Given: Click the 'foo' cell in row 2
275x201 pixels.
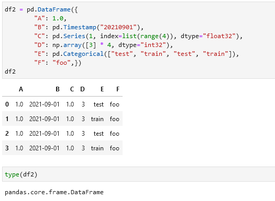Looking at the screenshot, I should coord(115,134).
